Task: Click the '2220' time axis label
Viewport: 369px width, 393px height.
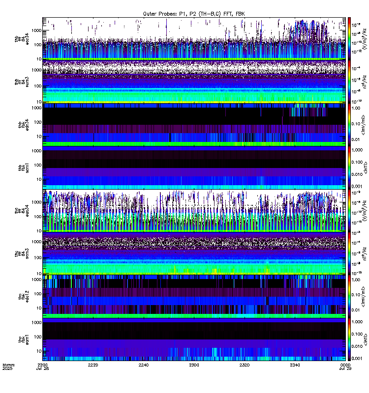Action: [93, 365]
